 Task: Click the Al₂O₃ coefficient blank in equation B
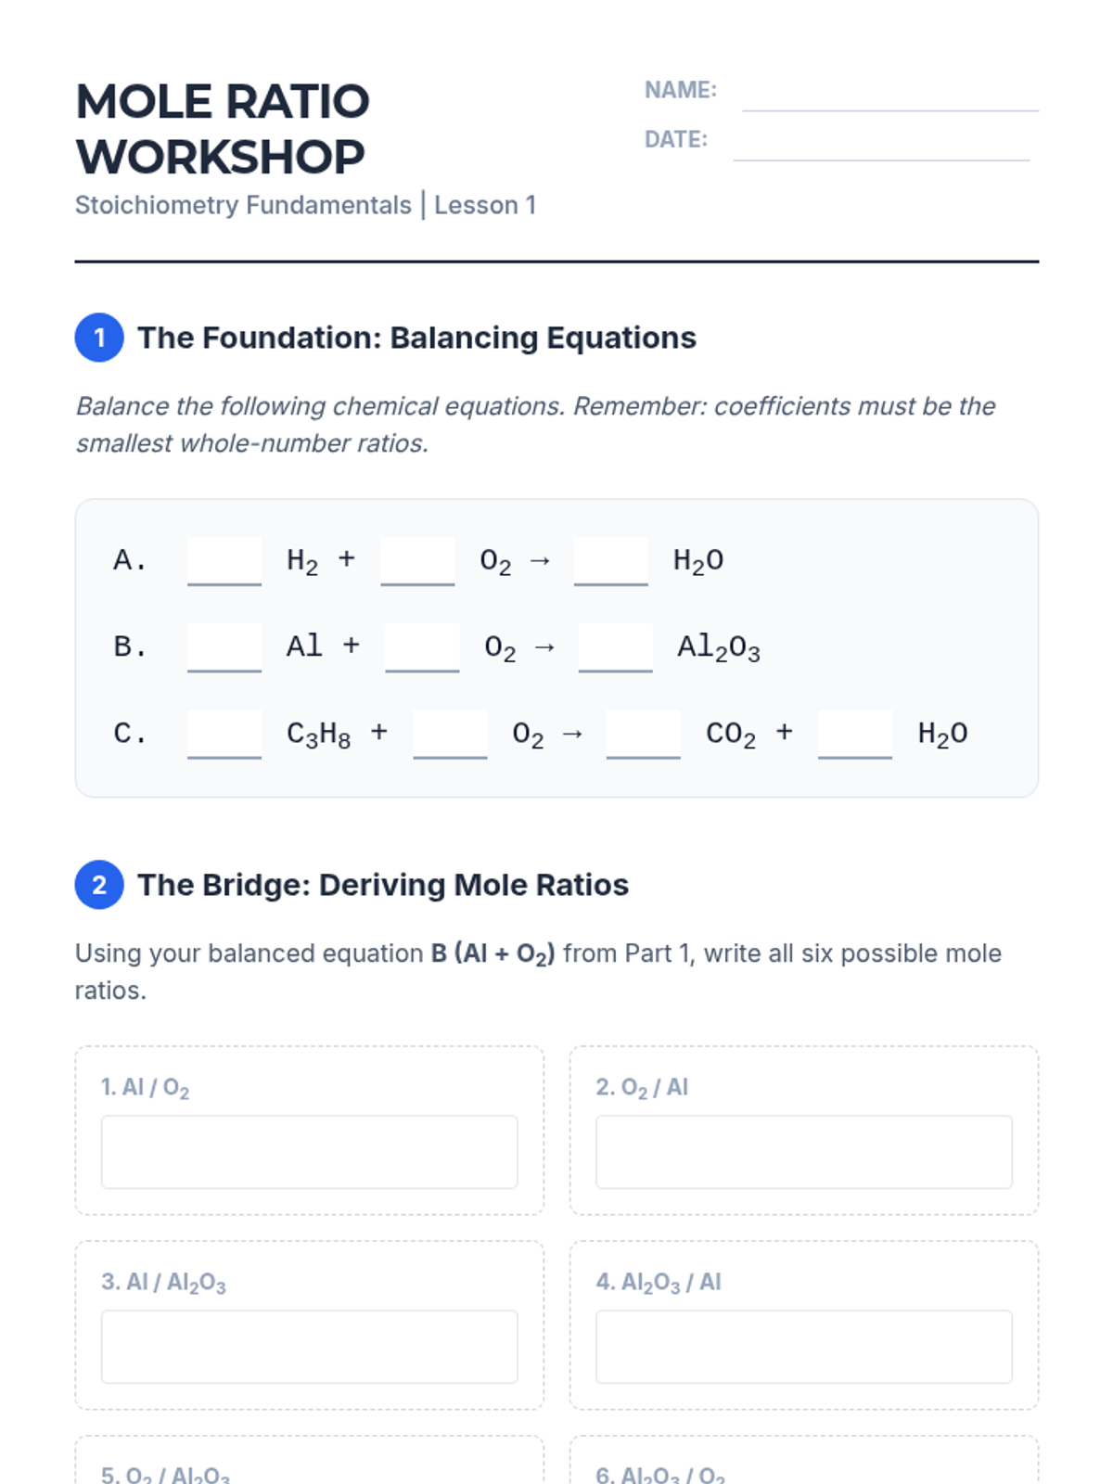click(615, 647)
